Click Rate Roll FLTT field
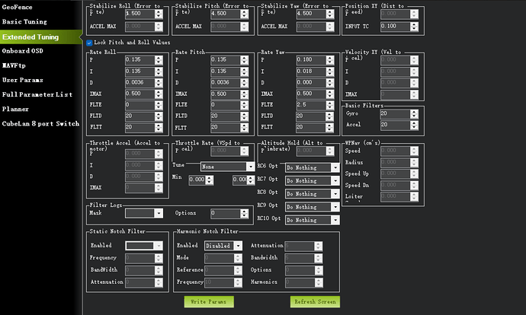Viewport: 526px width, 315px height. tap(140, 128)
